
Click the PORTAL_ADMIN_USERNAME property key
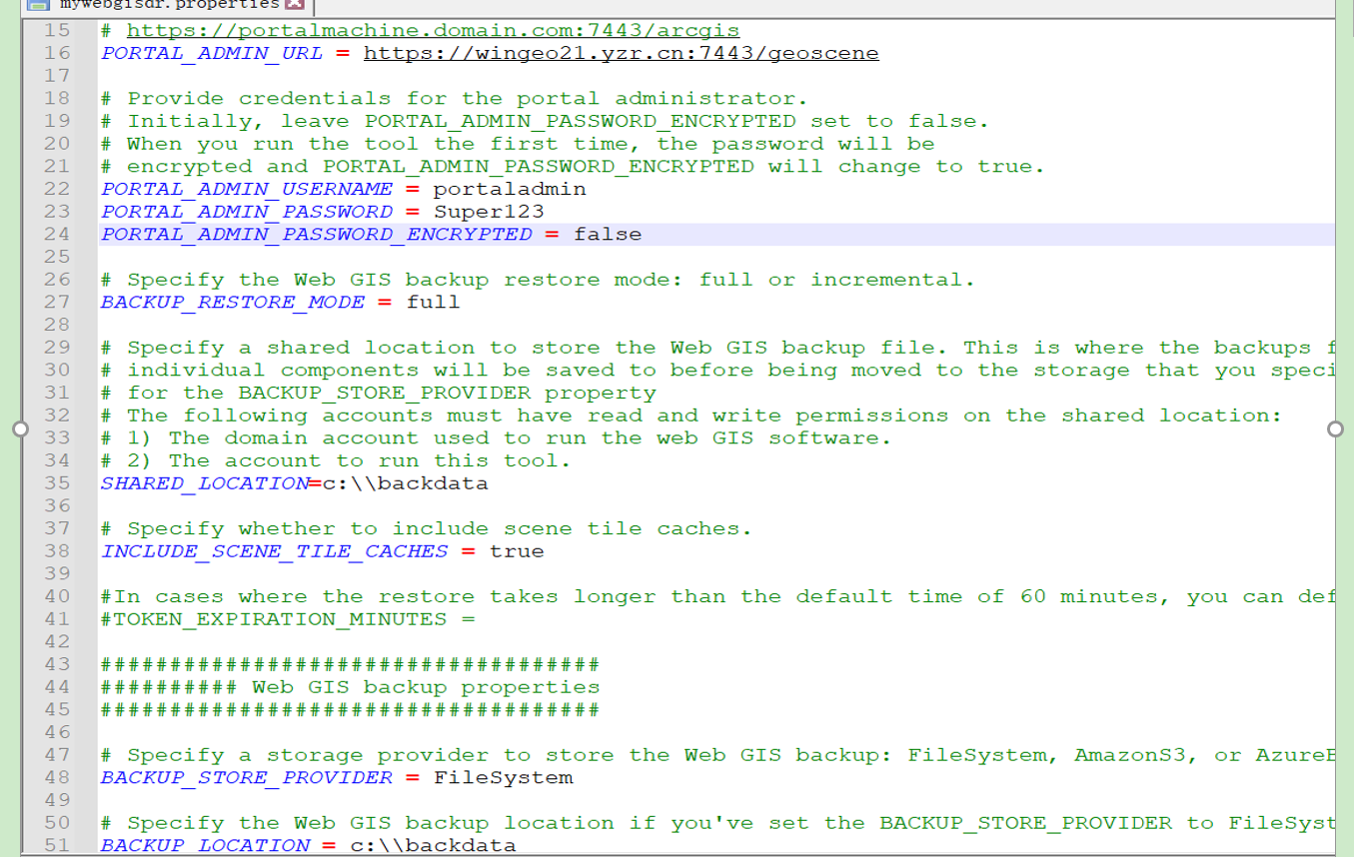(x=247, y=189)
